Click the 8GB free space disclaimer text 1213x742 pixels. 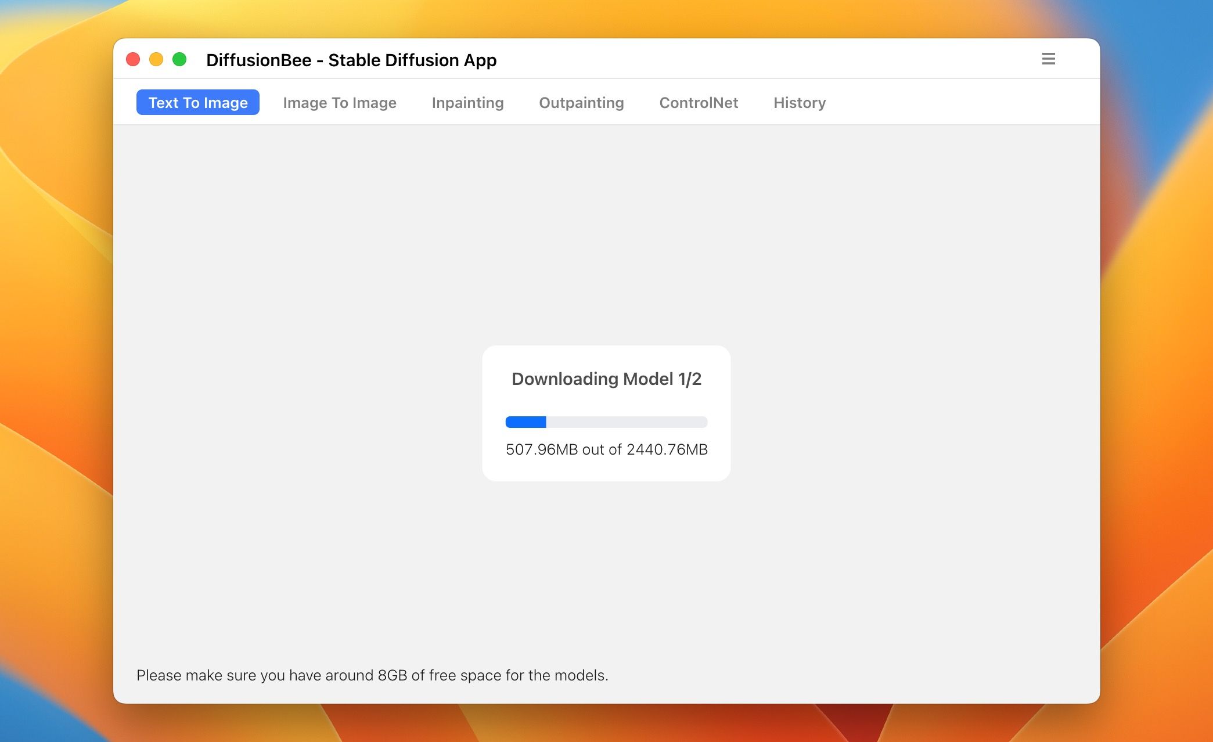373,675
